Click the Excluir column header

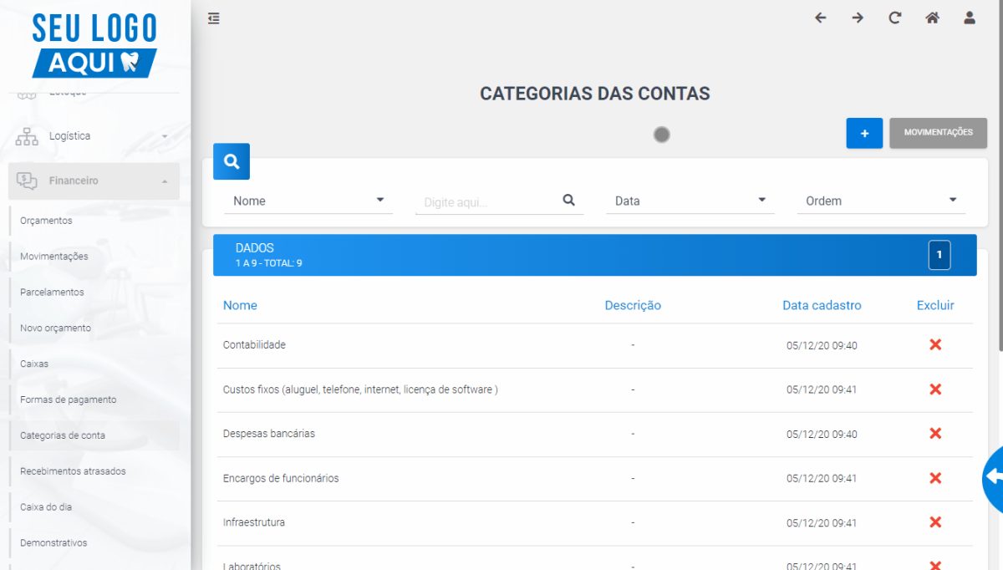click(935, 305)
